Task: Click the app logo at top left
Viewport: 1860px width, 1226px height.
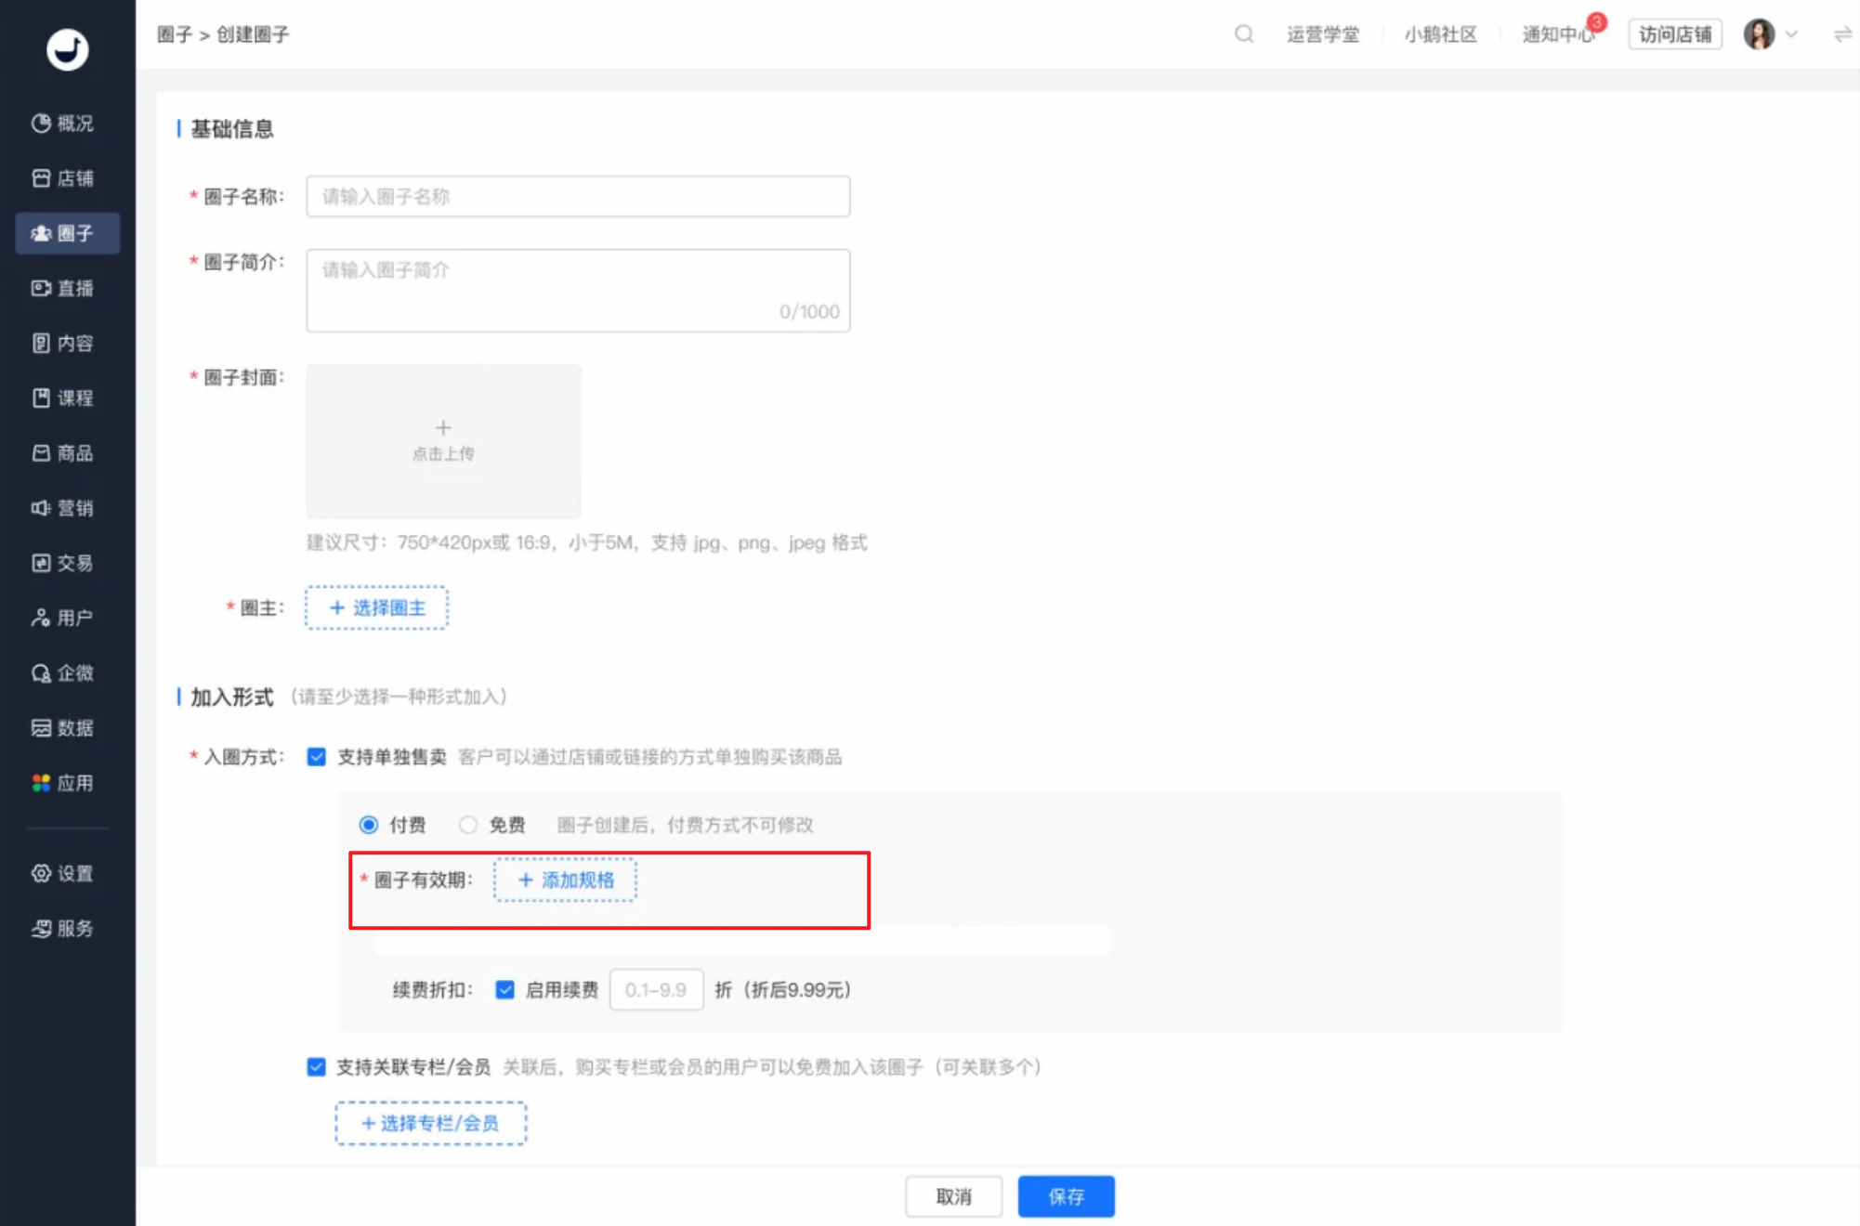Action: [x=67, y=49]
